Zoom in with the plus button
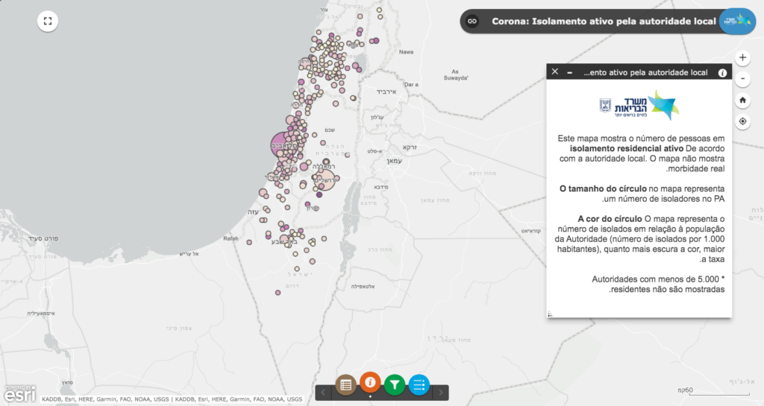Viewport: 764px width, 406px height. [742, 57]
